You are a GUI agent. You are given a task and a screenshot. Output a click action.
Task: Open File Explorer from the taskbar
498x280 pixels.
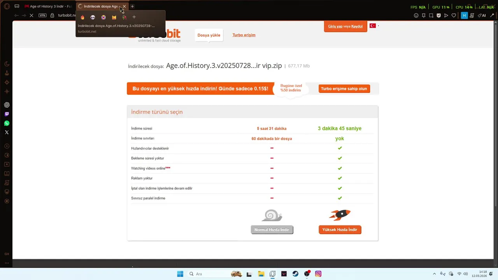(261, 274)
